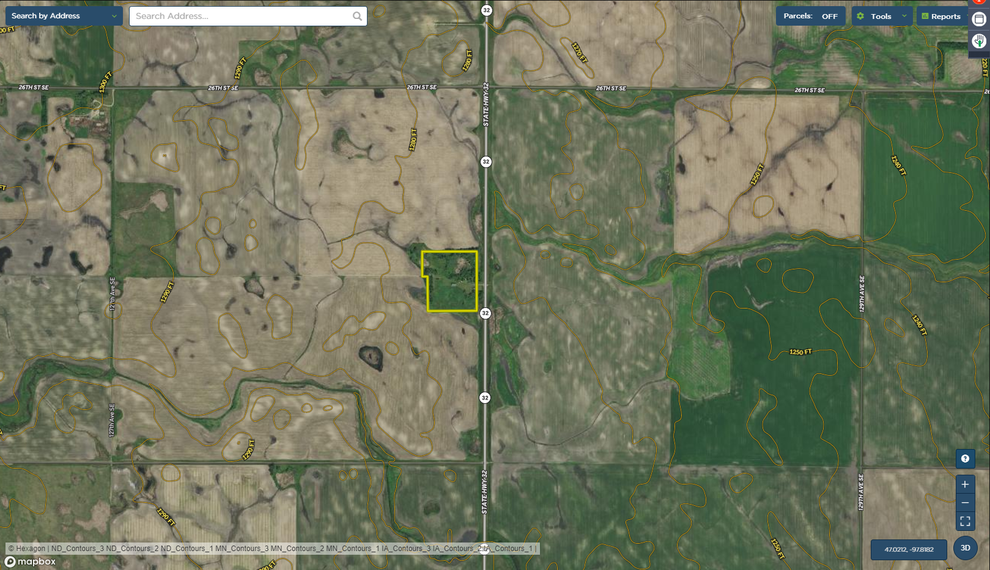Click the window panel icon in sidebar

pyautogui.click(x=979, y=20)
